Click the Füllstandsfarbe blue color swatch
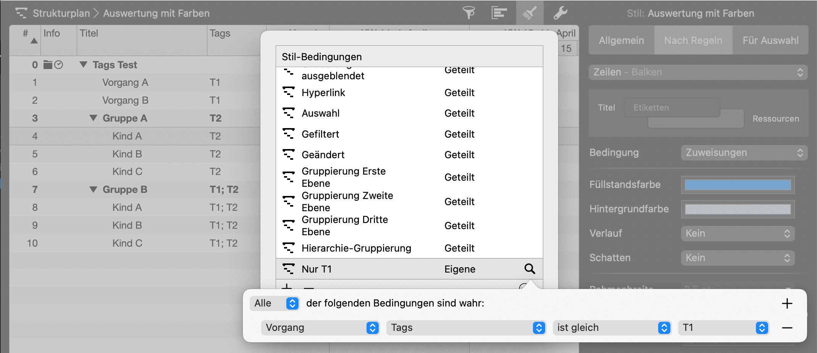Image resolution: width=817 pixels, height=353 pixels. click(737, 185)
